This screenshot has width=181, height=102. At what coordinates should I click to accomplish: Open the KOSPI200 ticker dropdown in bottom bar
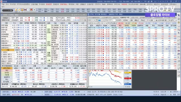[x=42, y=92]
